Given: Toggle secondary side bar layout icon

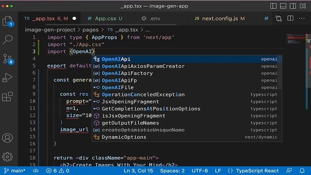Looking at the screenshot, I should point(293,6).
